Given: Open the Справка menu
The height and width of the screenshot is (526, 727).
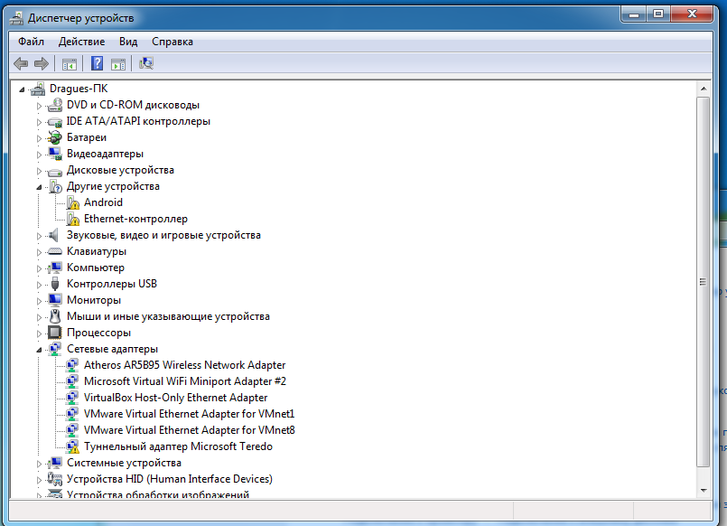Looking at the screenshot, I should tap(172, 42).
